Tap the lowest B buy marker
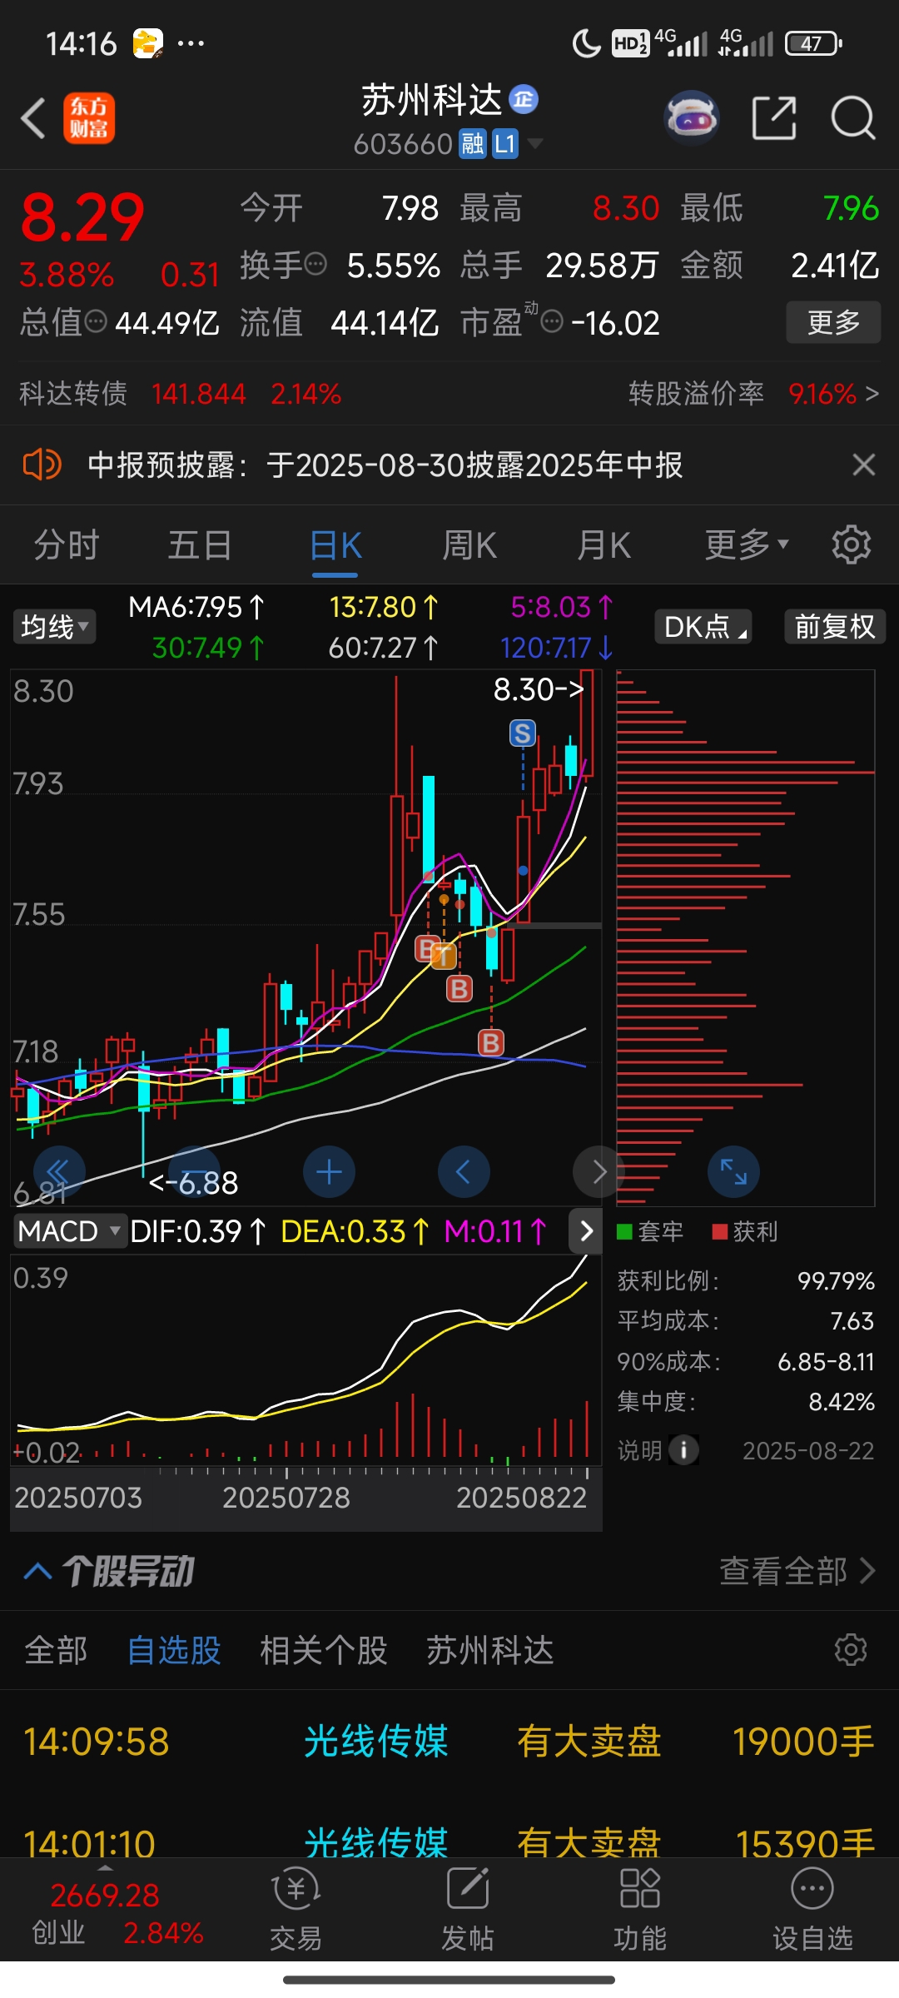Viewport: 899px width, 1998px height. click(491, 1042)
